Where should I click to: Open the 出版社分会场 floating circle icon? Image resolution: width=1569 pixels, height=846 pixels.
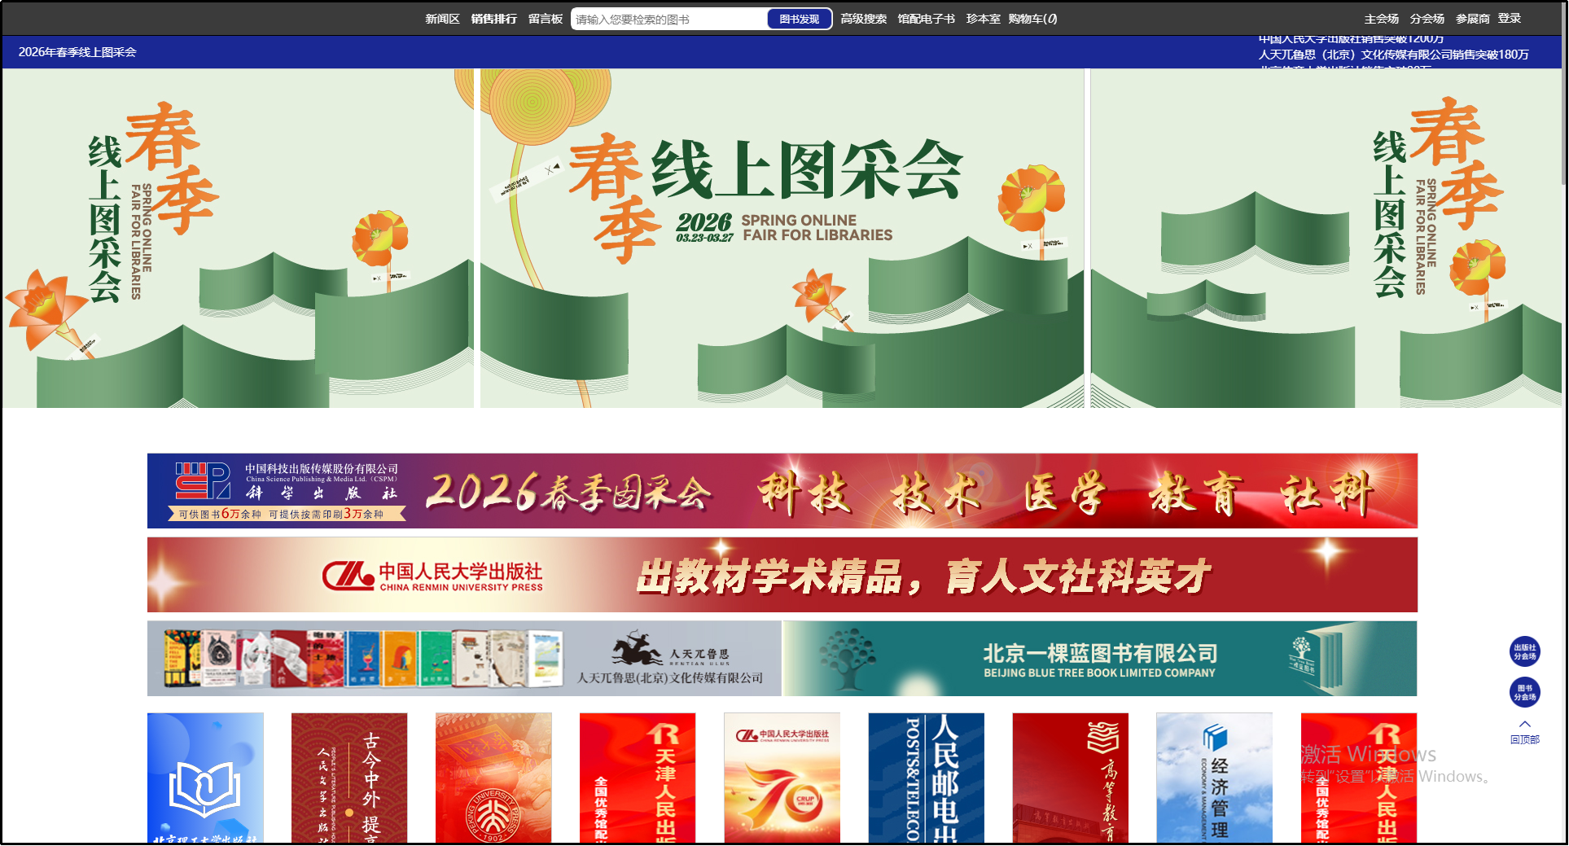(1524, 652)
